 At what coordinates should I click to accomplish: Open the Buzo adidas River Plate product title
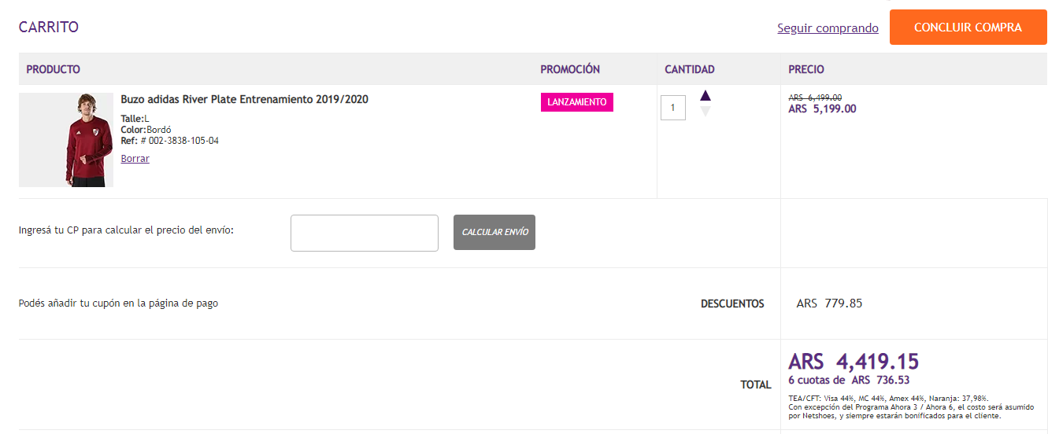click(244, 100)
